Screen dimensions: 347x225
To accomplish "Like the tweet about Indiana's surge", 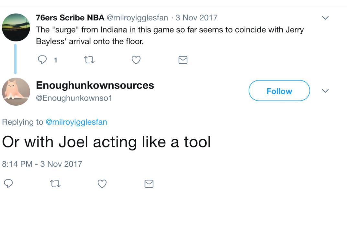I will (136, 60).
